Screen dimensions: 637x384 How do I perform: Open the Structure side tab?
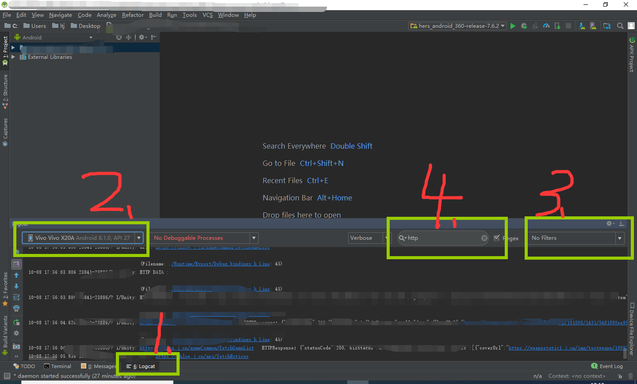(x=5, y=91)
